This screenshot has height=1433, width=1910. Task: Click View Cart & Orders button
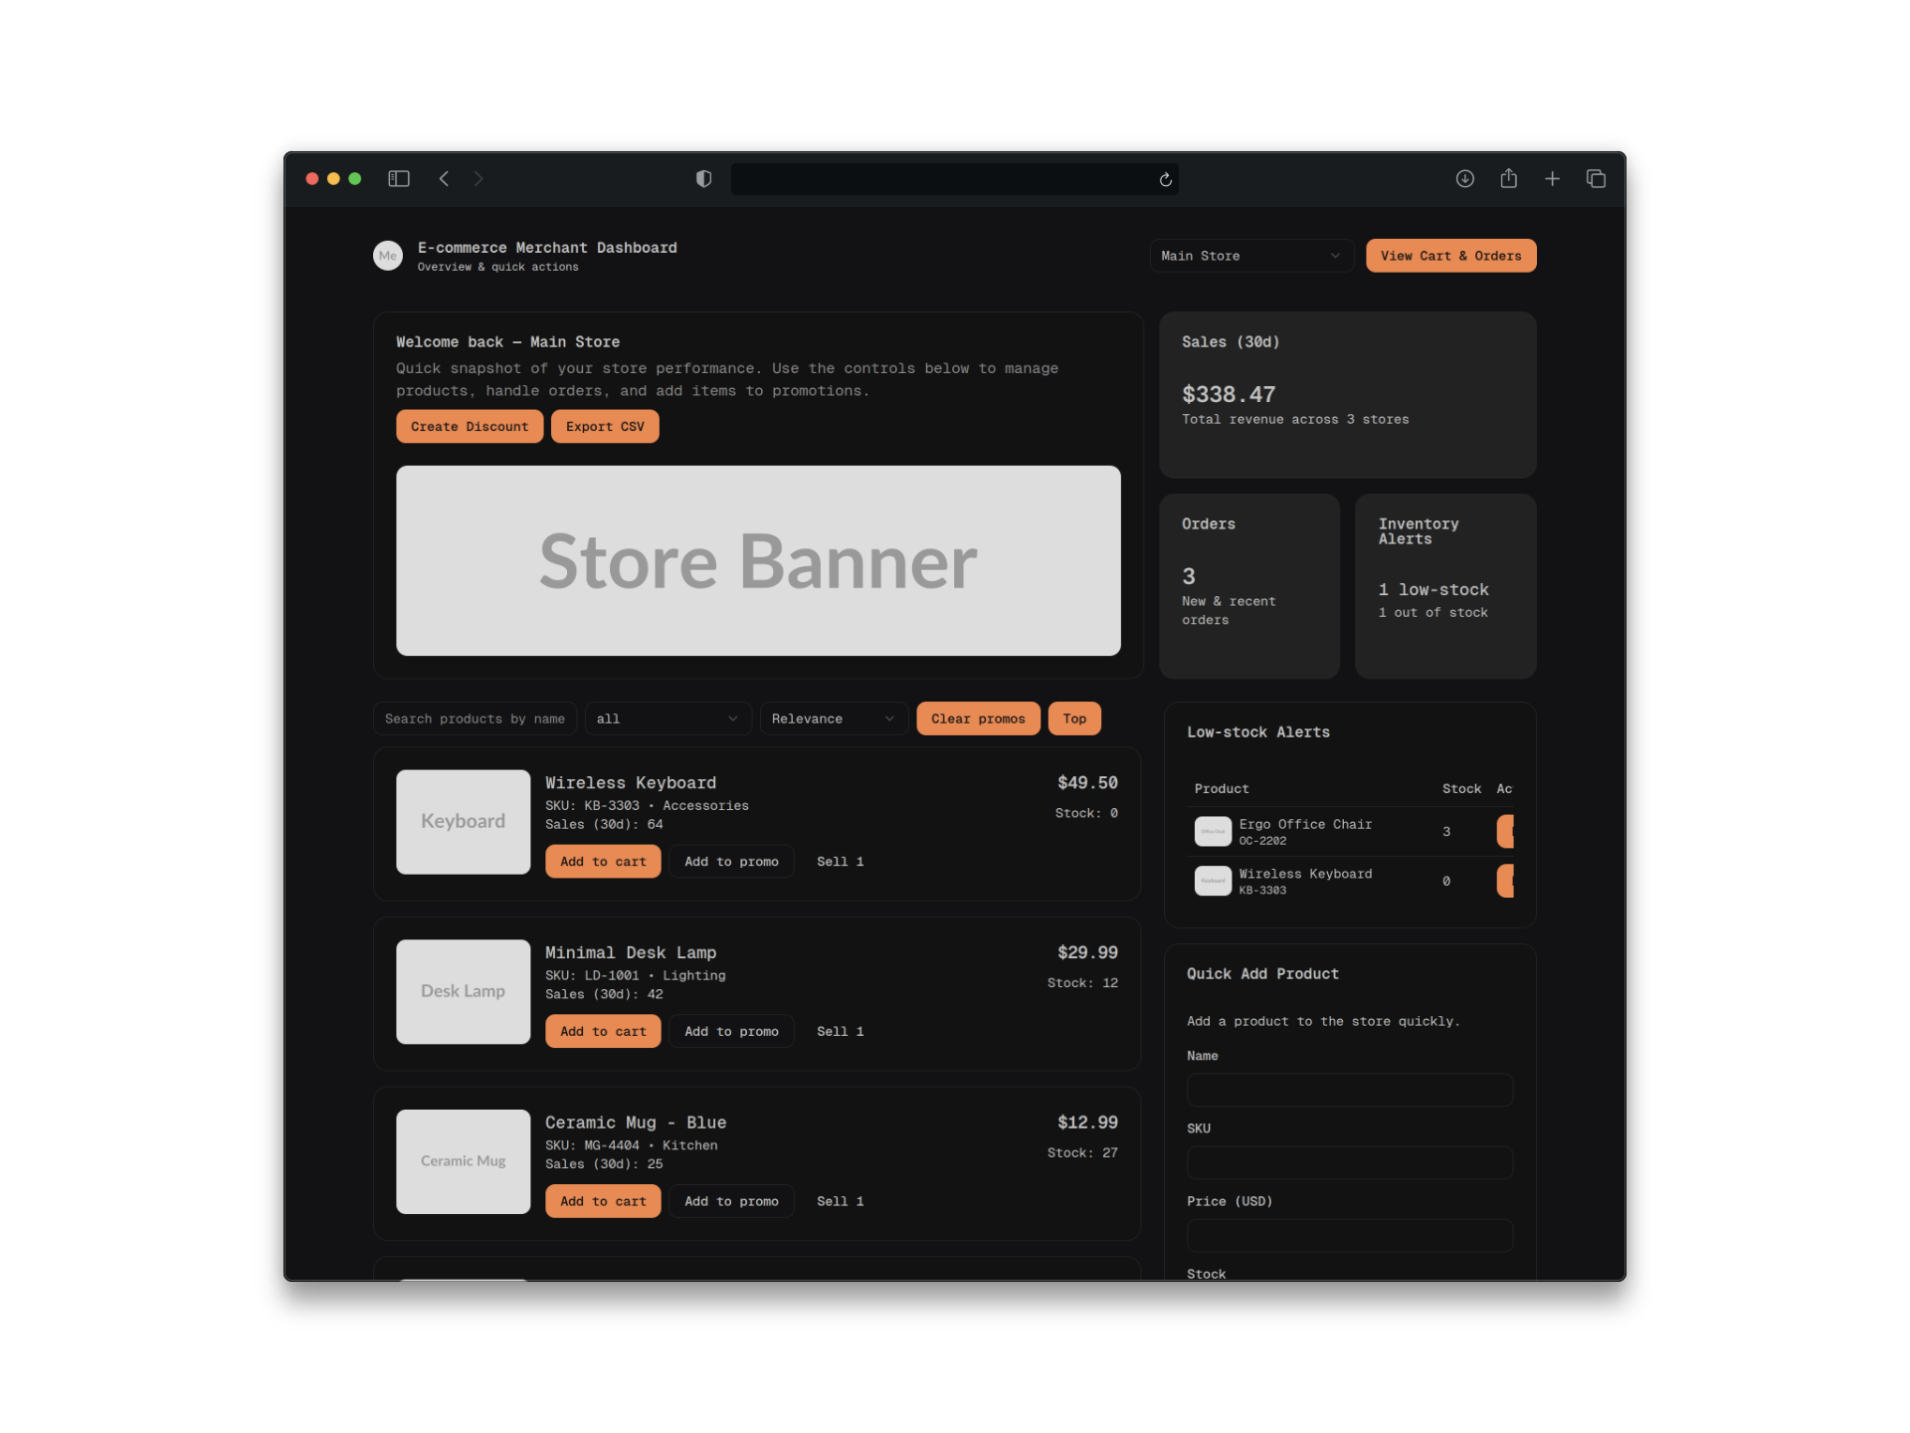1450,256
